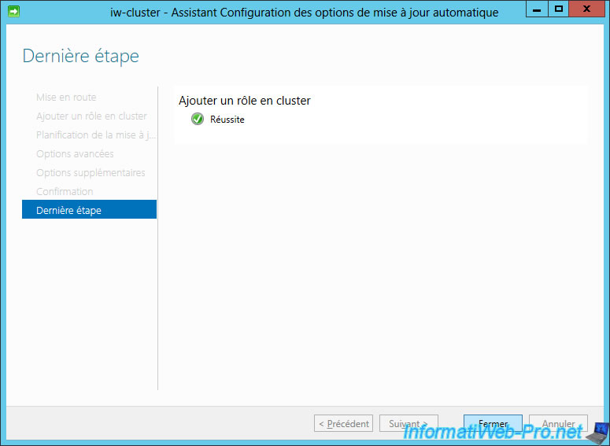Click the Réussite status text

click(x=227, y=120)
